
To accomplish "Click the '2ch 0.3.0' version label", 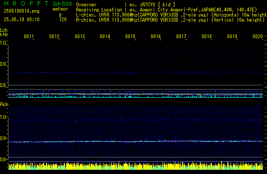I will coord(62,3).
